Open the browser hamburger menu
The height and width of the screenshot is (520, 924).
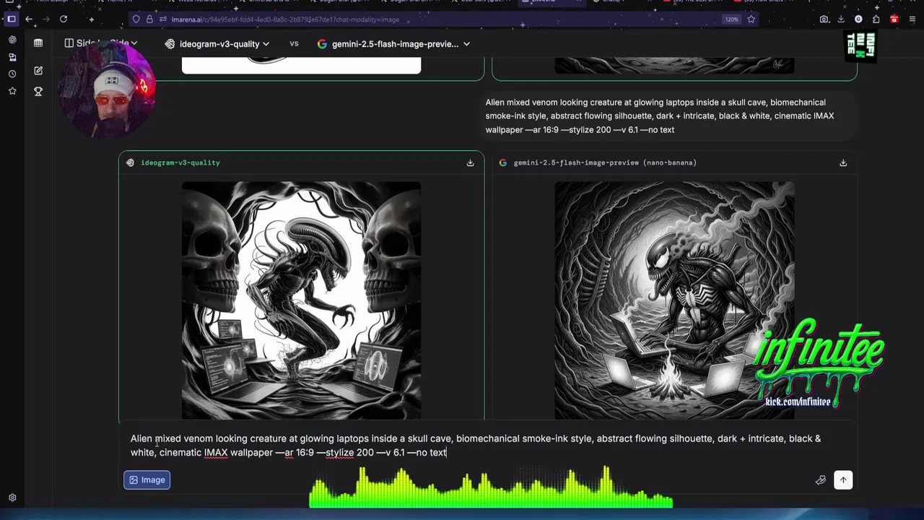click(913, 19)
